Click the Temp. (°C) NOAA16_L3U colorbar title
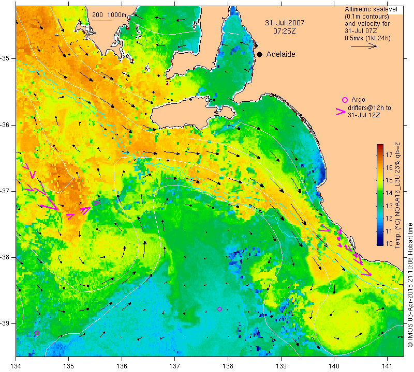The image size is (414, 372). [x=397, y=195]
